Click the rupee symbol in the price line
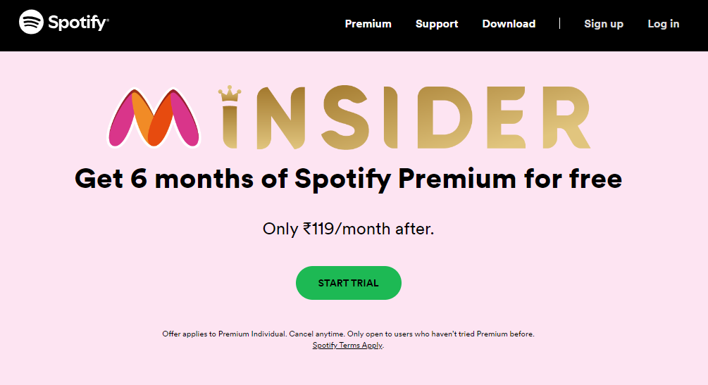The image size is (708, 385). 307,228
